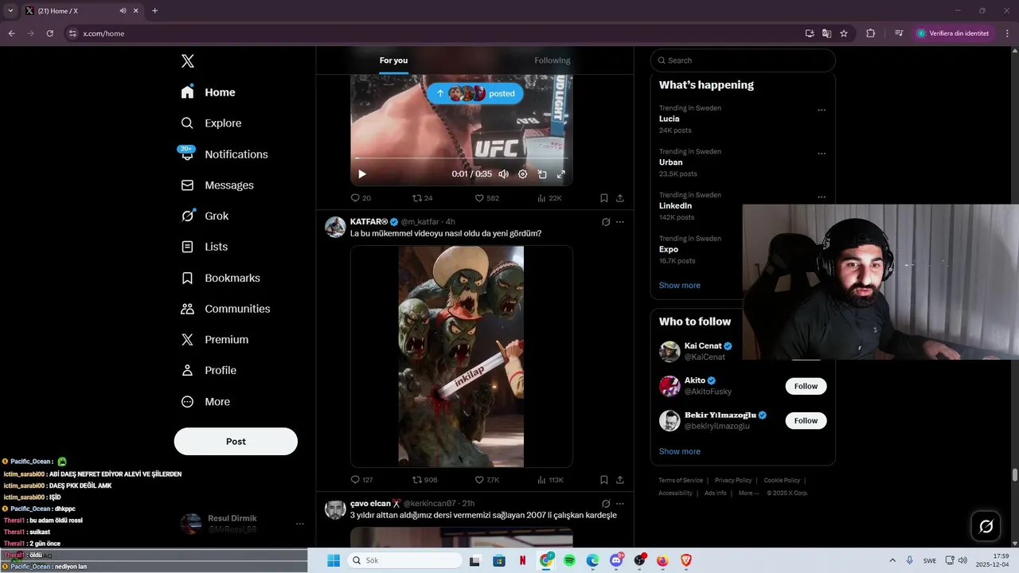Enter fullscreen on the UFC video

561,174
